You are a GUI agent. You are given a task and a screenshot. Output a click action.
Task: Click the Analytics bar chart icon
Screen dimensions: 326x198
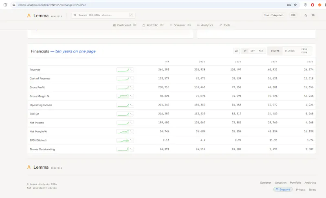198,25
